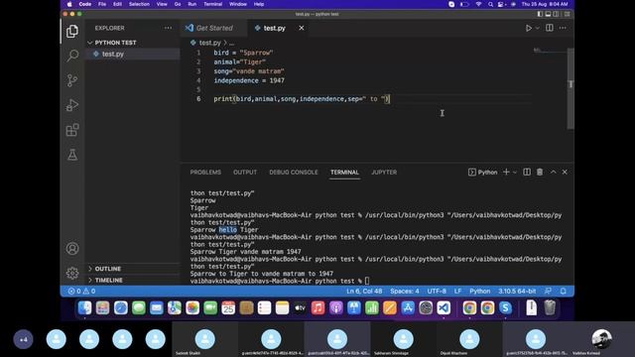Open the Selection menu
This screenshot has height=357, width=635.
pos(139,4)
